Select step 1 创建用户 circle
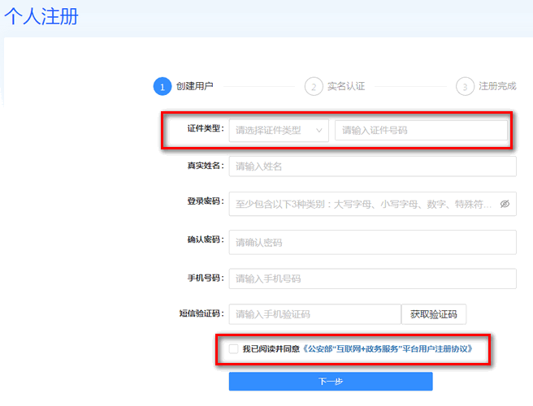The image size is (533, 406). [162, 86]
